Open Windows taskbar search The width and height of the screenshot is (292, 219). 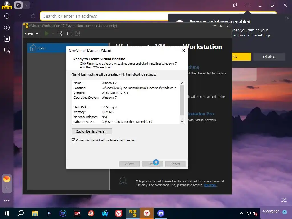pos(21,213)
